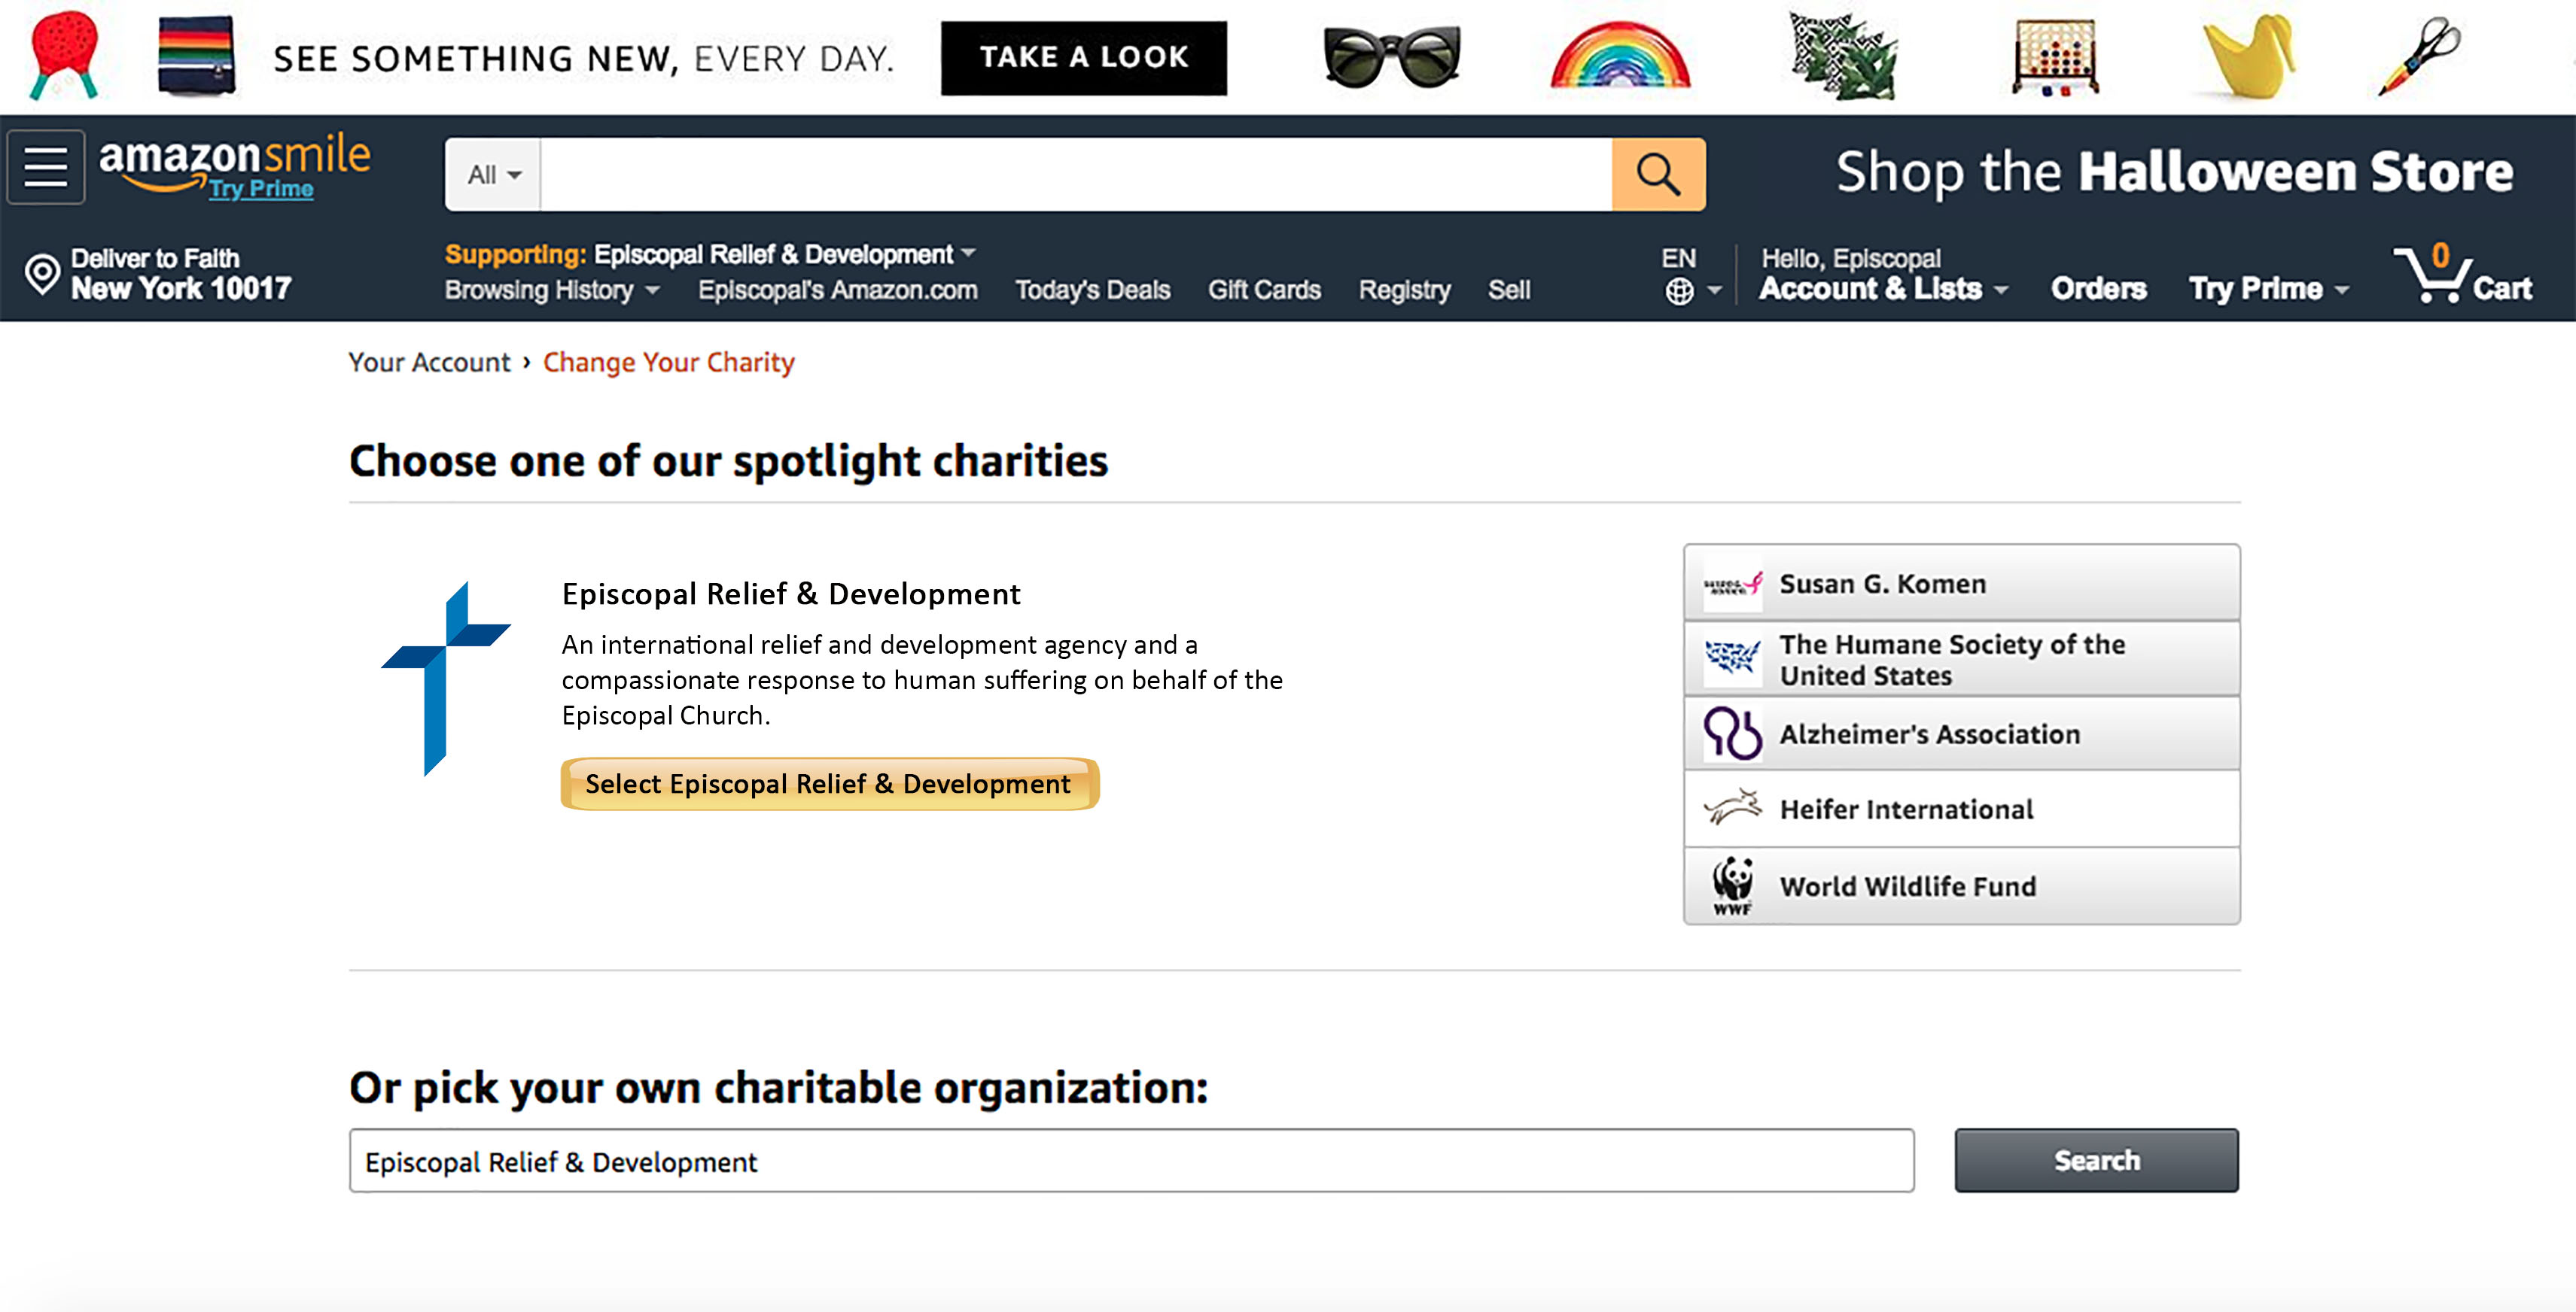Select The Humane Society of the United States
The height and width of the screenshot is (1312, 2576).
pyautogui.click(x=1961, y=658)
